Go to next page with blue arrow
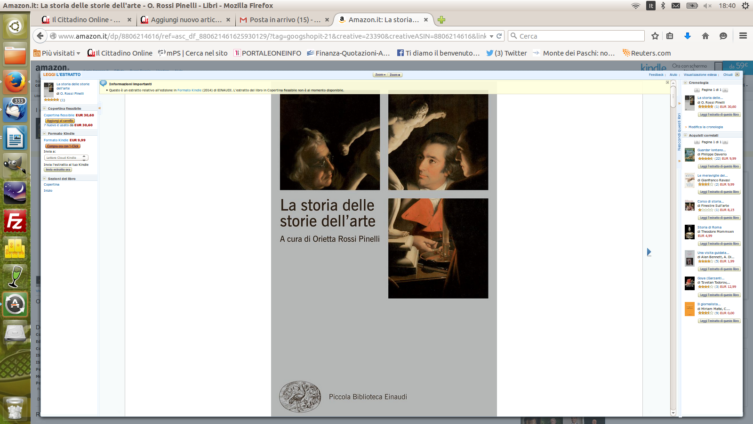The width and height of the screenshot is (753, 424). point(649,252)
